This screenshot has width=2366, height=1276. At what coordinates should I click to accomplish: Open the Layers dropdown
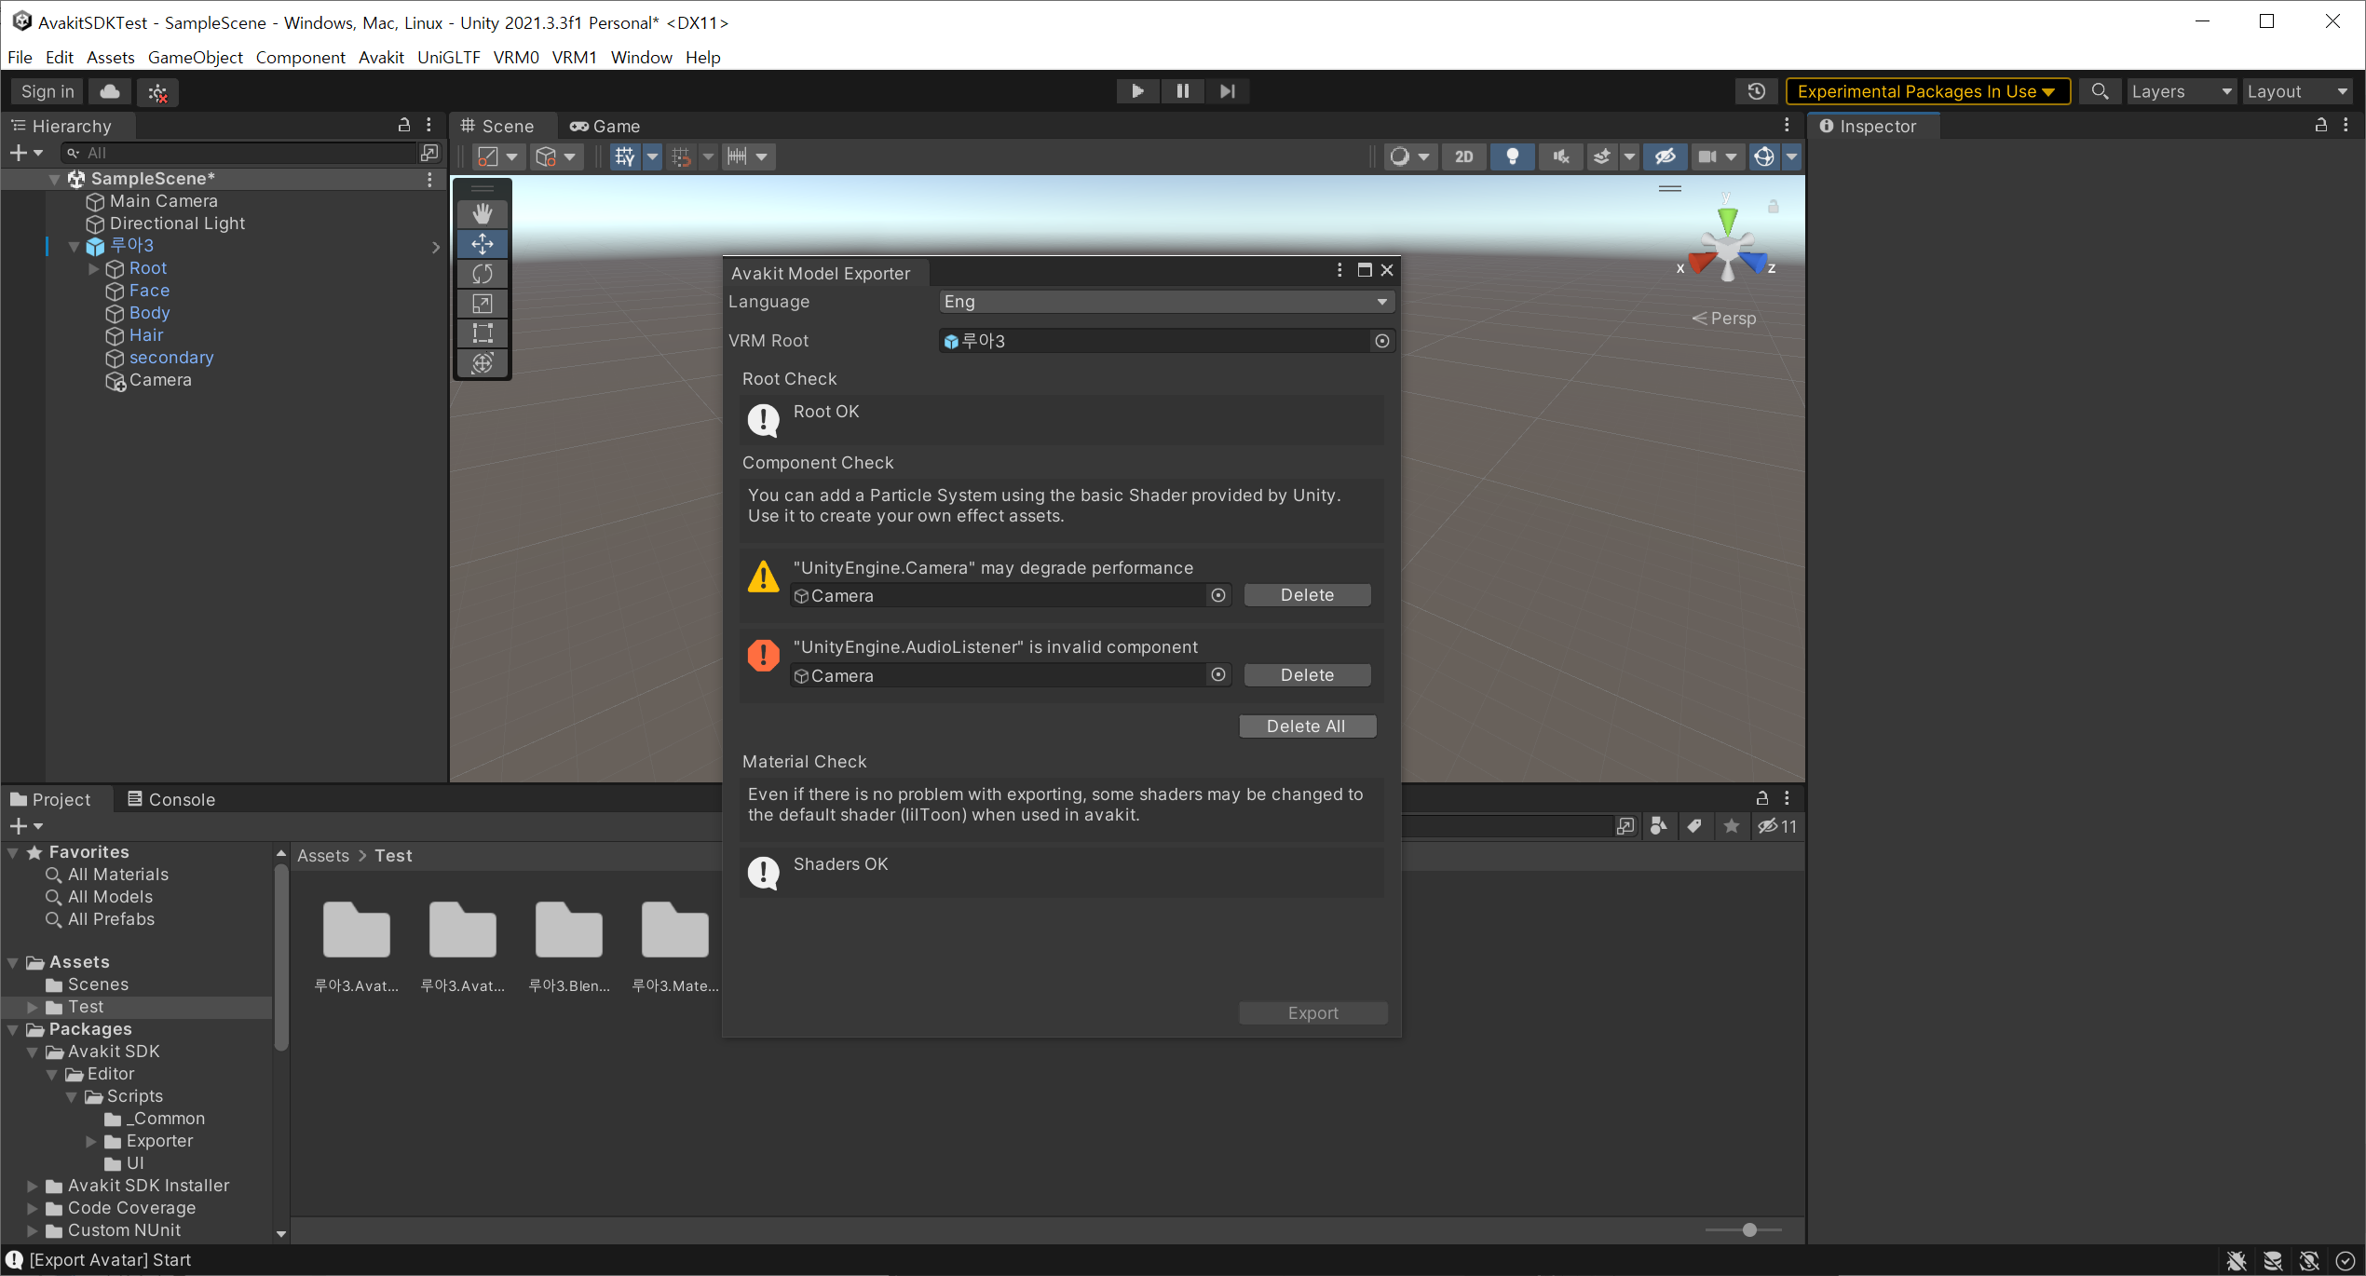[2180, 90]
